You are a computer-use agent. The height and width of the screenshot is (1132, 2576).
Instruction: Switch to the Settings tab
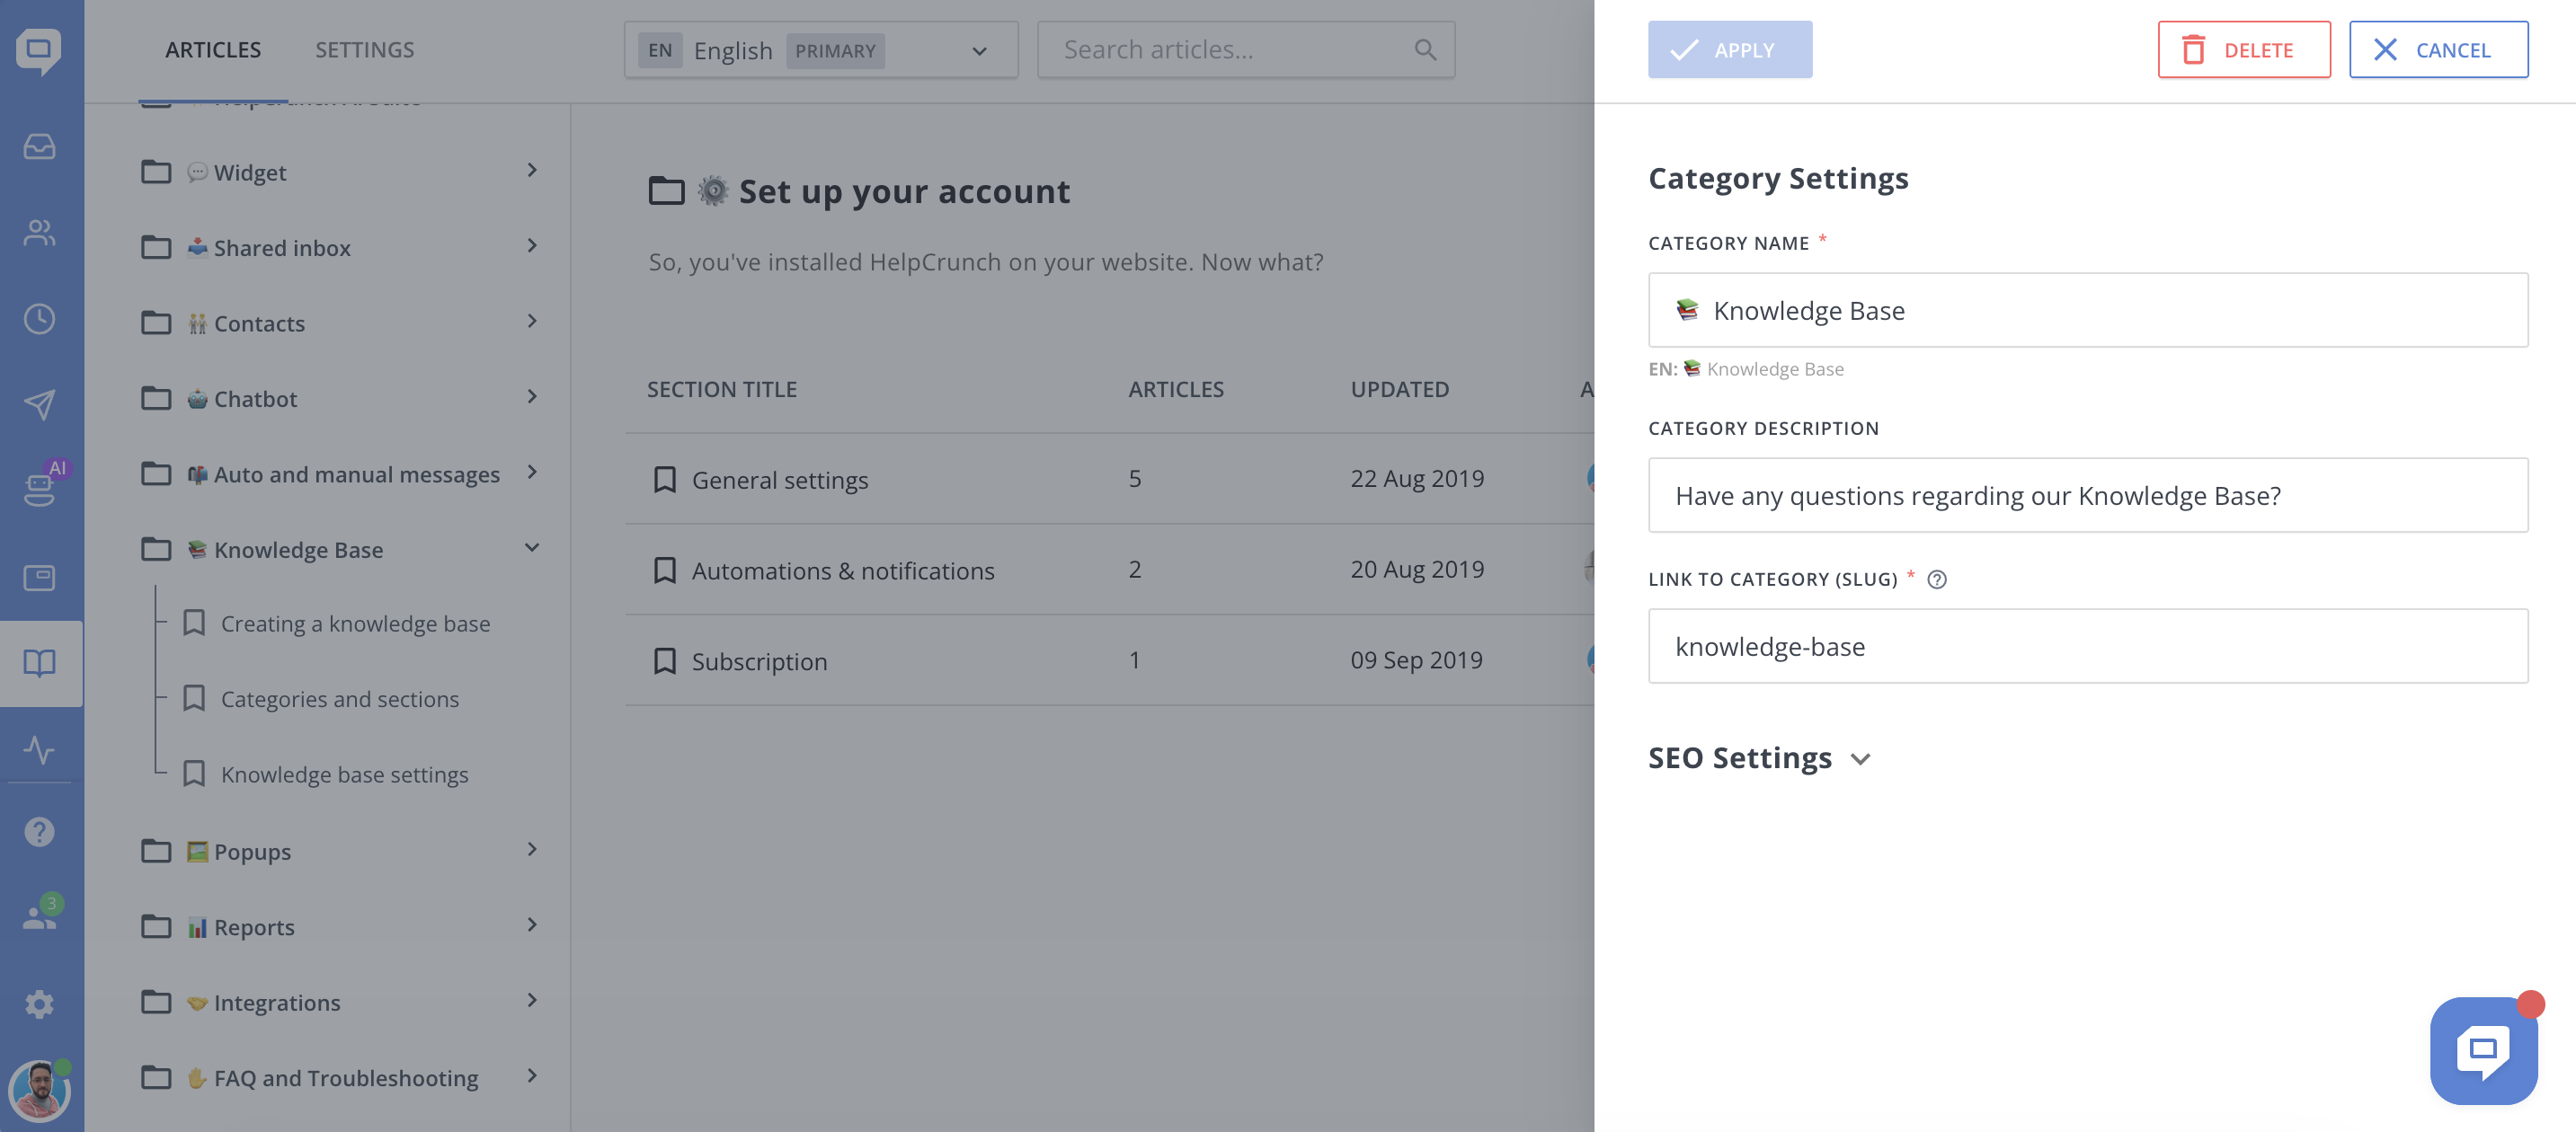click(x=364, y=50)
